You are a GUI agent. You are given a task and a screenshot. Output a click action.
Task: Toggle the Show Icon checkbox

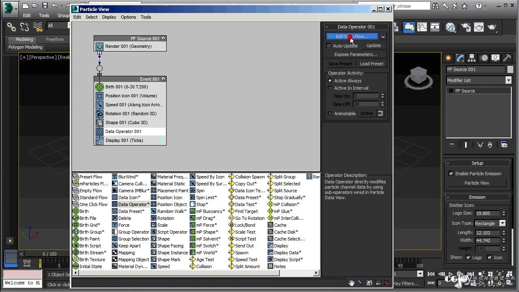tap(489, 258)
